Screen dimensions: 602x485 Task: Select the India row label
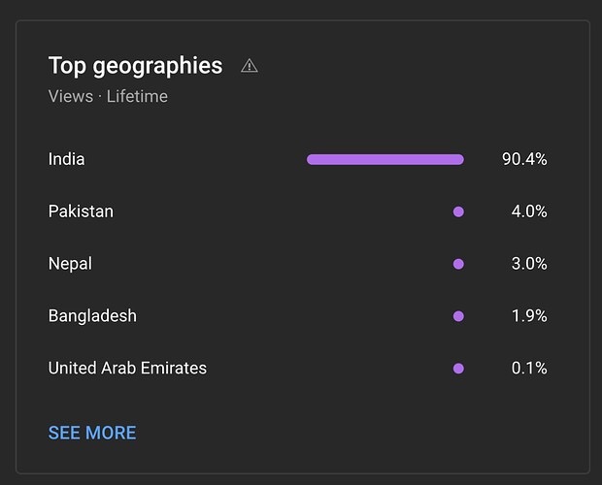(x=66, y=159)
